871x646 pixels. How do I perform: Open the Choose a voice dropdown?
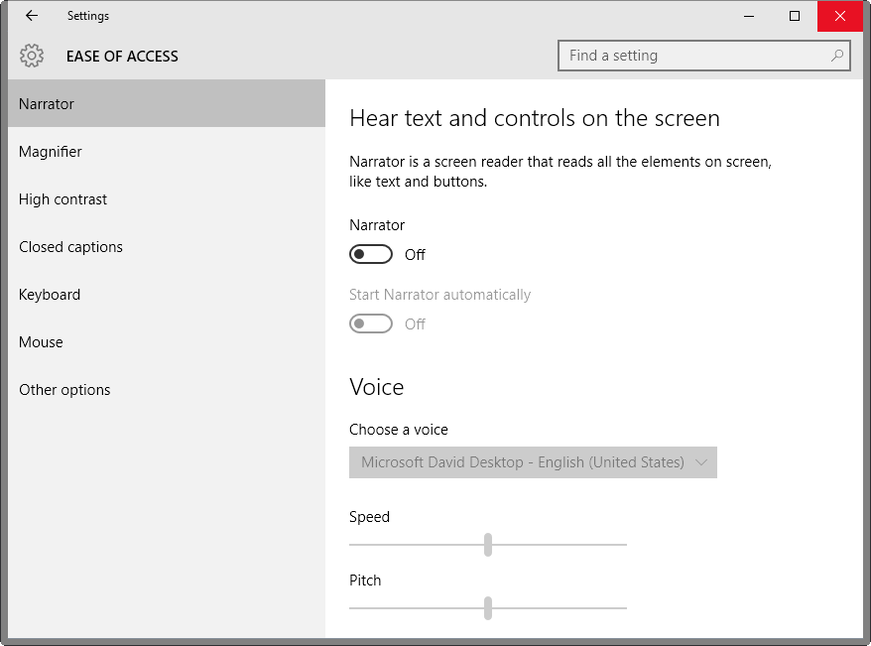(x=533, y=462)
